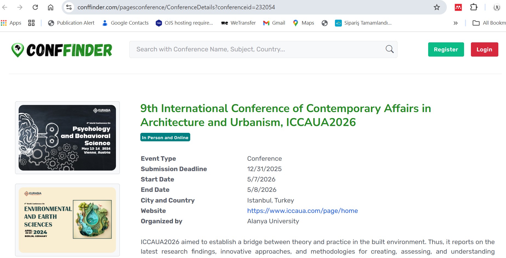The height and width of the screenshot is (258, 506).
Task: Open the ConfFinder logo homepage
Action: pos(62,50)
